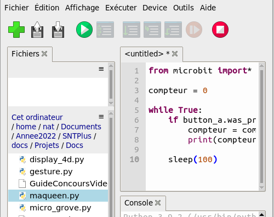274x217 pixels.
Task: Select the micro_grove.py file
Action: [58, 208]
